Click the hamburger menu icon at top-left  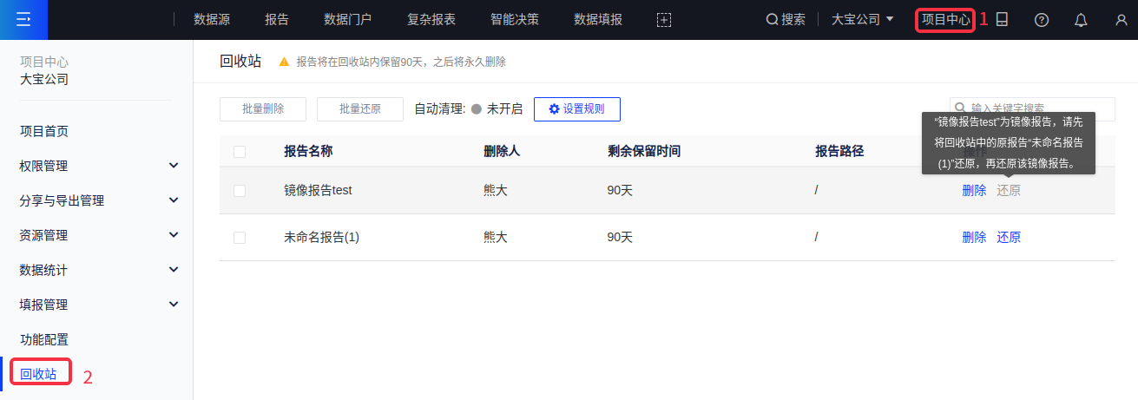23,20
